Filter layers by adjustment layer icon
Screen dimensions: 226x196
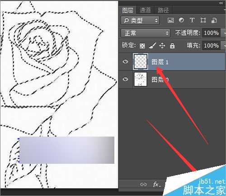coord(181,20)
